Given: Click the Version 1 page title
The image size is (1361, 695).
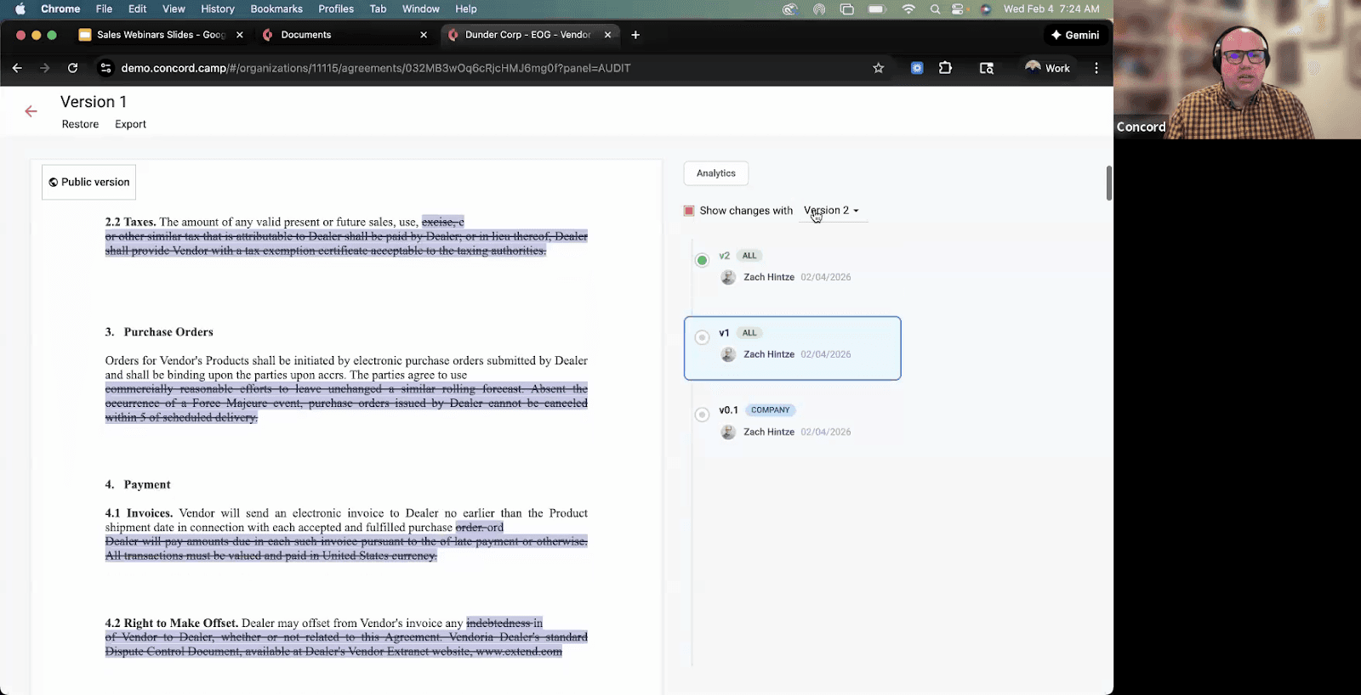Looking at the screenshot, I should (94, 102).
